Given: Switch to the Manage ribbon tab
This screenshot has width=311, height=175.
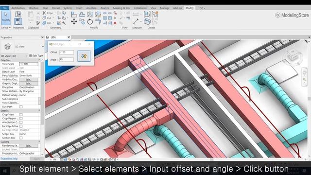Looking at the screenshot, I should click(x=165, y=8).
